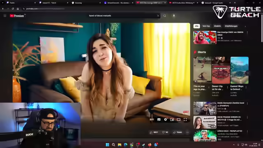Screen dimensions: 263x148
Task: Open Firefox from the taskbar
Action: tap(150, 145)
